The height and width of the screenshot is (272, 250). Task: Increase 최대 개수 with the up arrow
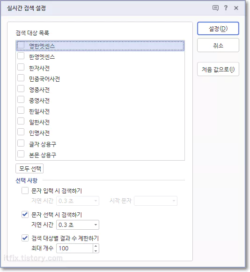[x=96, y=246]
